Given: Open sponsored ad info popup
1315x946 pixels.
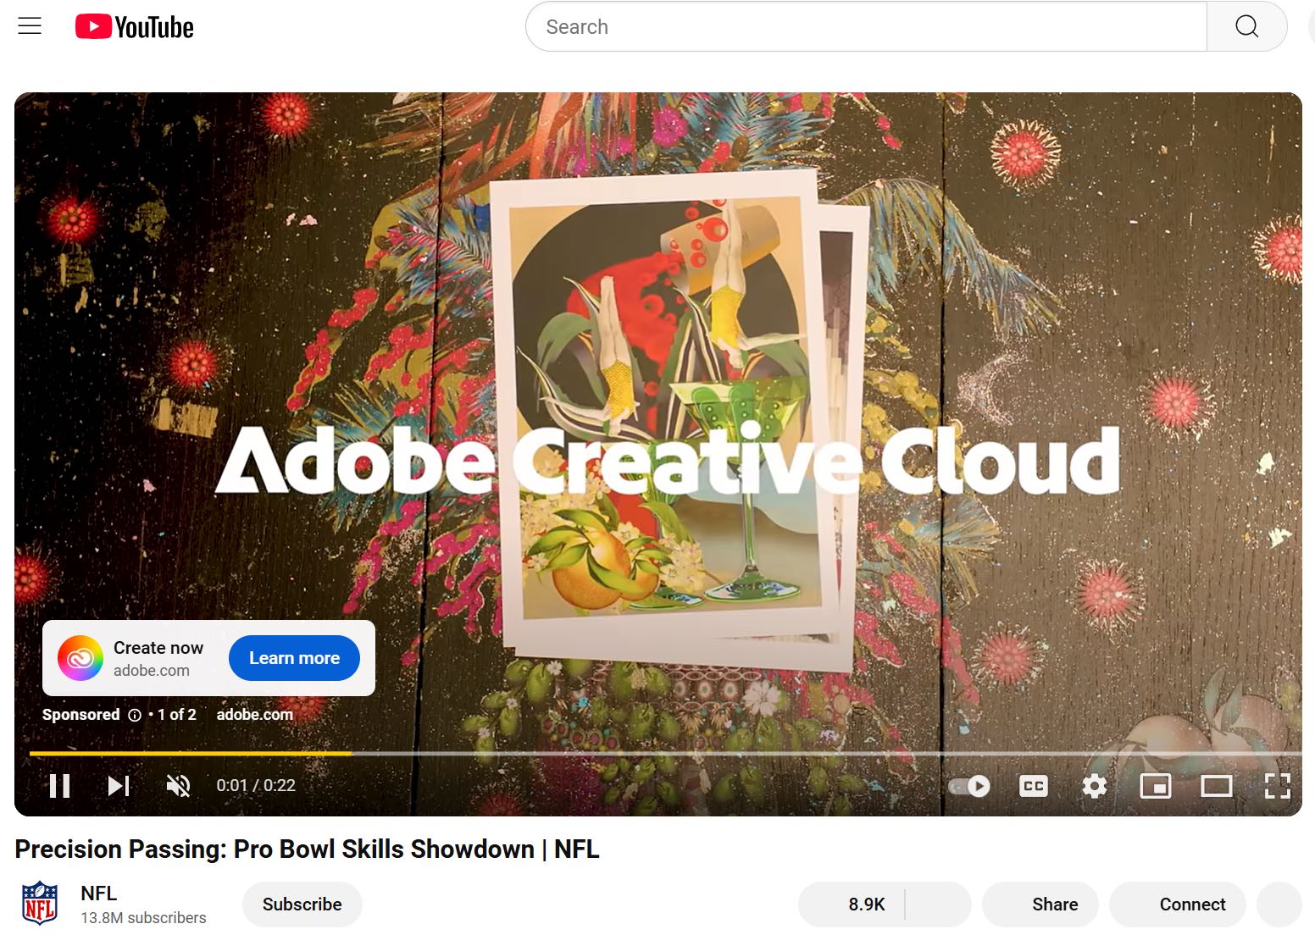Looking at the screenshot, I should click(x=135, y=715).
